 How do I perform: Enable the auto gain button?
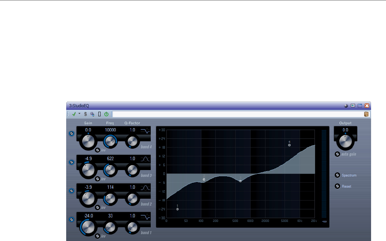(x=337, y=154)
